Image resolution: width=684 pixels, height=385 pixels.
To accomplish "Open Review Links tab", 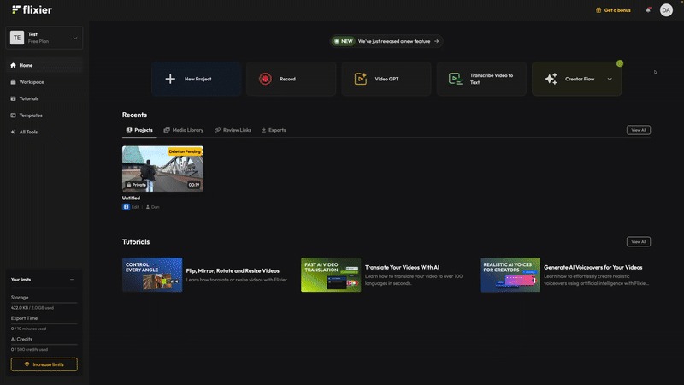I will point(233,130).
